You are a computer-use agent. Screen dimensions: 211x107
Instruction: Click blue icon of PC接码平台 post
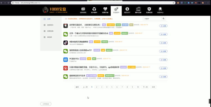click(x=66, y=60)
